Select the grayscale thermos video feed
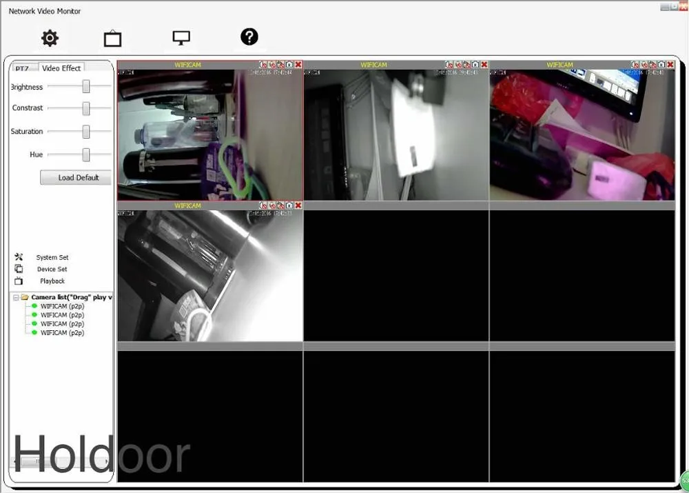 click(x=210, y=275)
